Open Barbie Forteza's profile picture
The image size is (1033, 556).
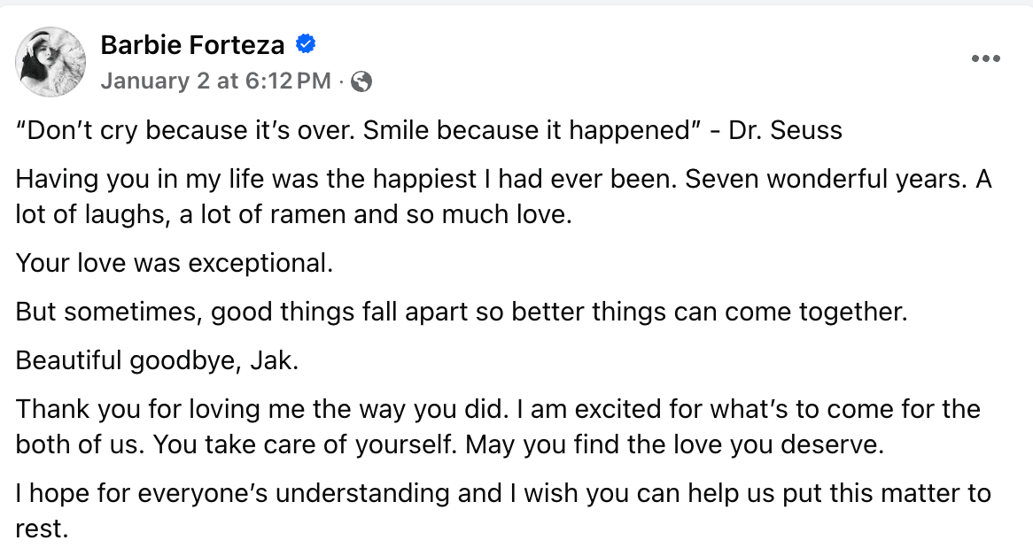point(50,61)
